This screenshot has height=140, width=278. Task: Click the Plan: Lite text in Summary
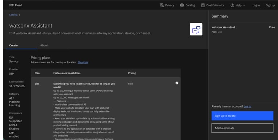pyautogui.click(x=216, y=32)
